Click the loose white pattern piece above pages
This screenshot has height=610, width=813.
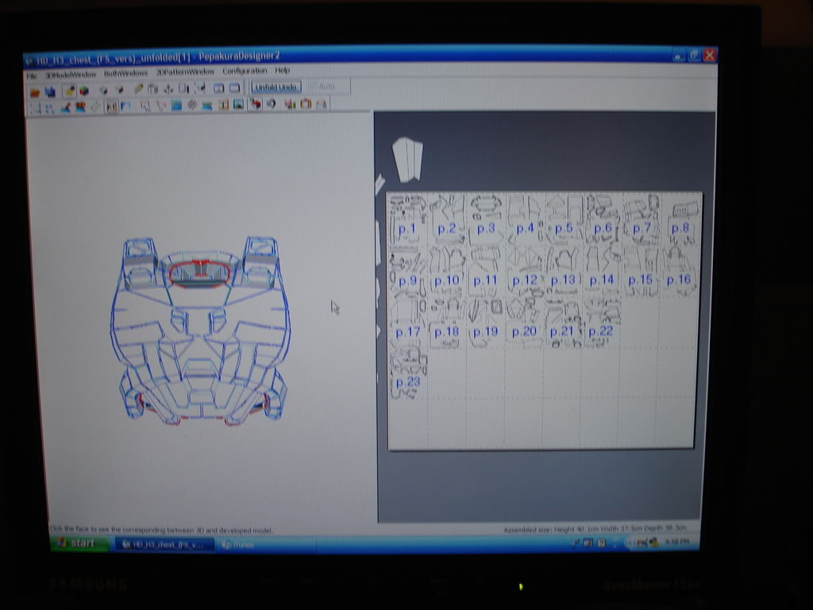(407, 160)
